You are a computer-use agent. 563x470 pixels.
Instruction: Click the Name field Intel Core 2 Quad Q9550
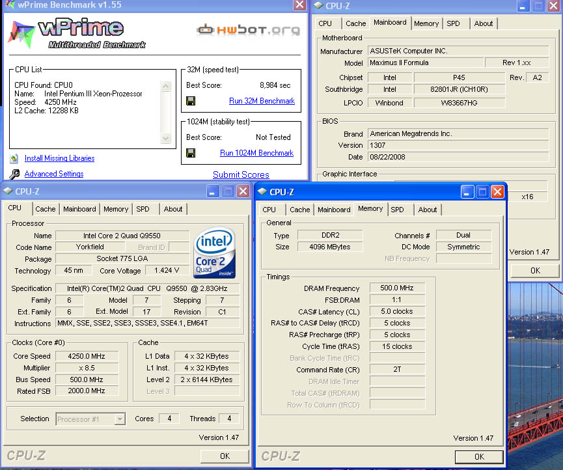(122, 236)
